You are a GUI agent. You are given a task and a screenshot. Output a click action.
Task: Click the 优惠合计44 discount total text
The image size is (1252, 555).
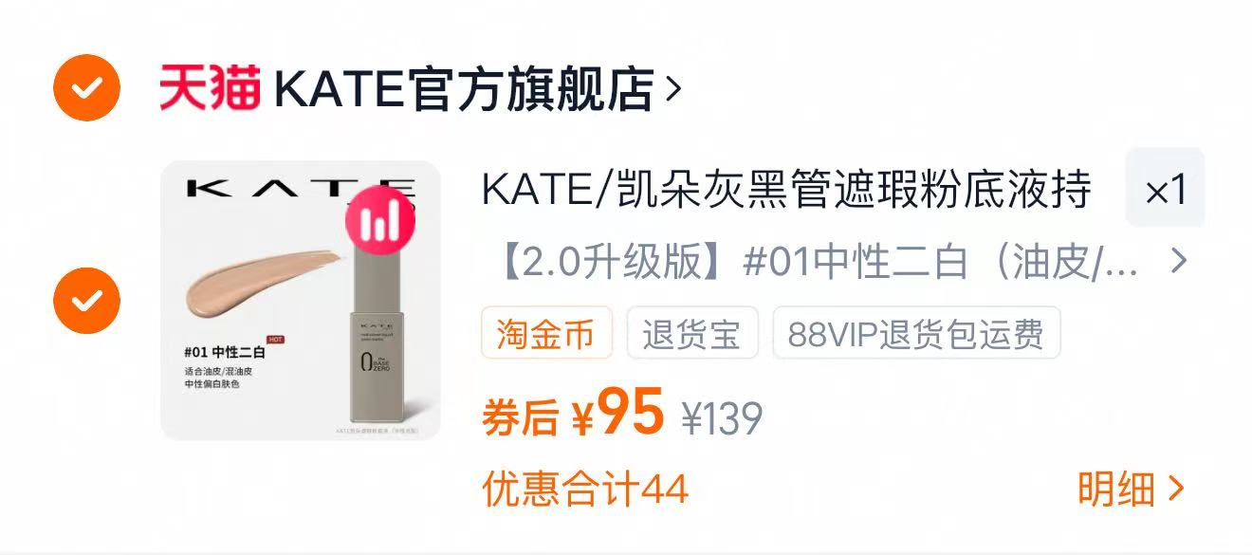point(585,490)
